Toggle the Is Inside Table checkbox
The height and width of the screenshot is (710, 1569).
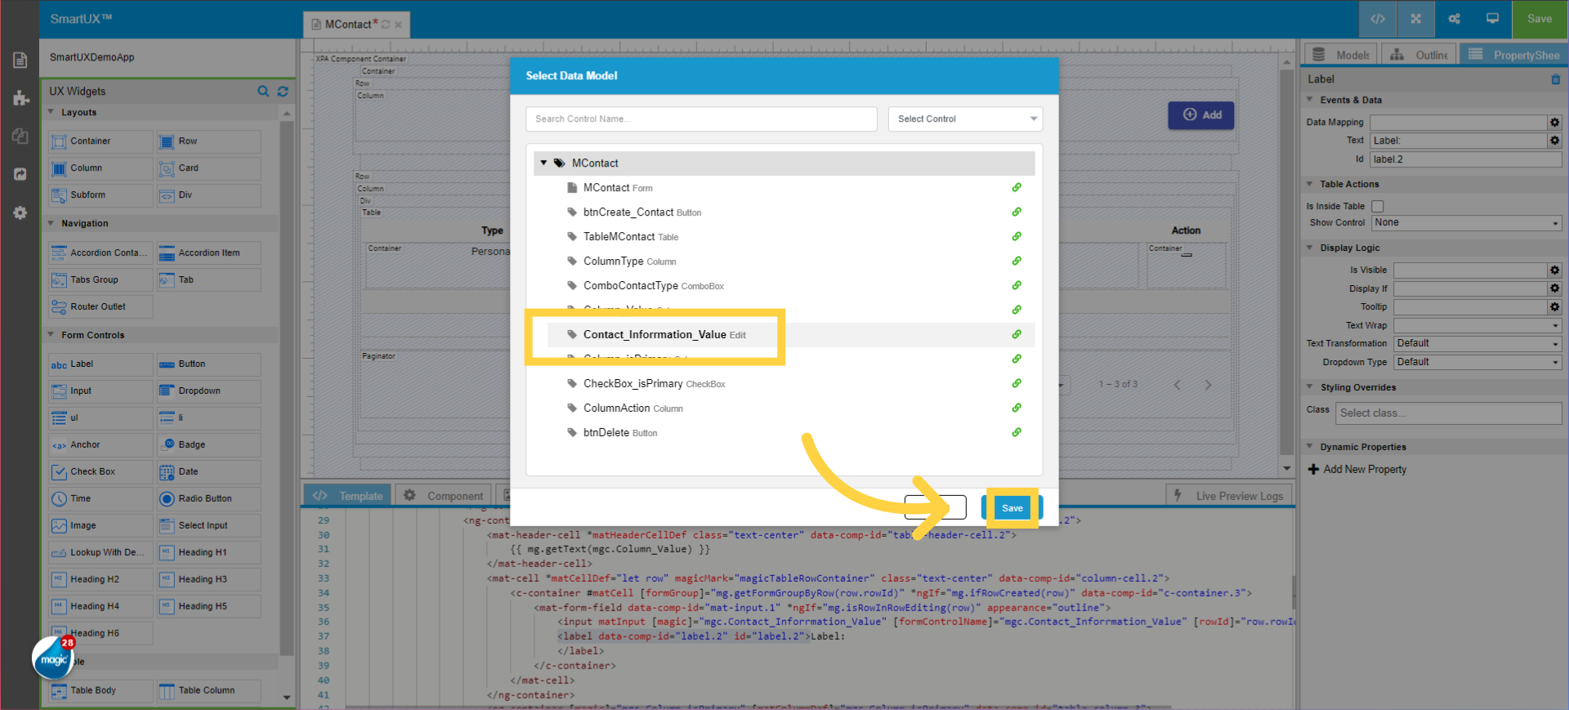tap(1378, 207)
